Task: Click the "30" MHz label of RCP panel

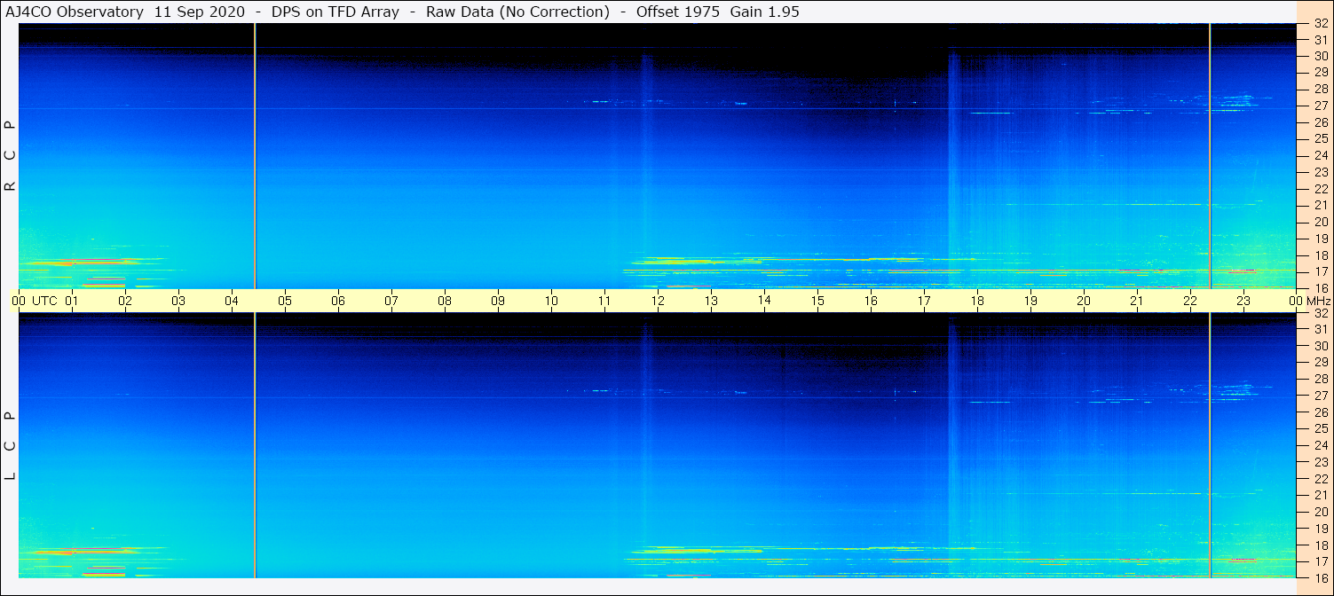Action: click(1321, 57)
